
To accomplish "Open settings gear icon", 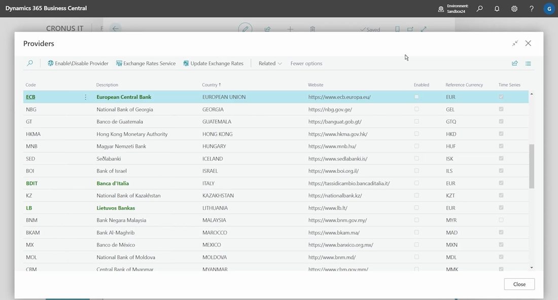I will (x=514, y=9).
